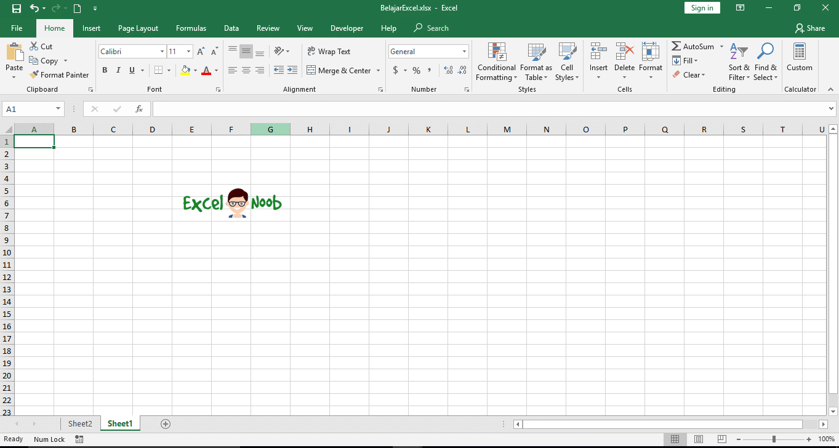839x448 pixels.
Task: Toggle underline formatting
Action: [x=130, y=70]
